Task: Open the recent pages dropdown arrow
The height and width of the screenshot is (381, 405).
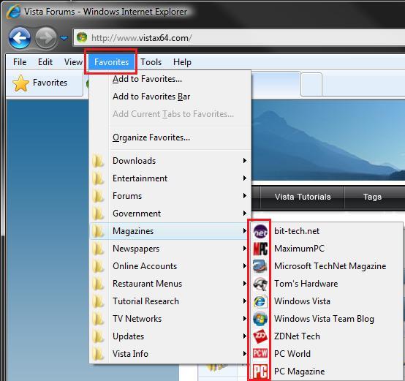Action: (x=64, y=38)
